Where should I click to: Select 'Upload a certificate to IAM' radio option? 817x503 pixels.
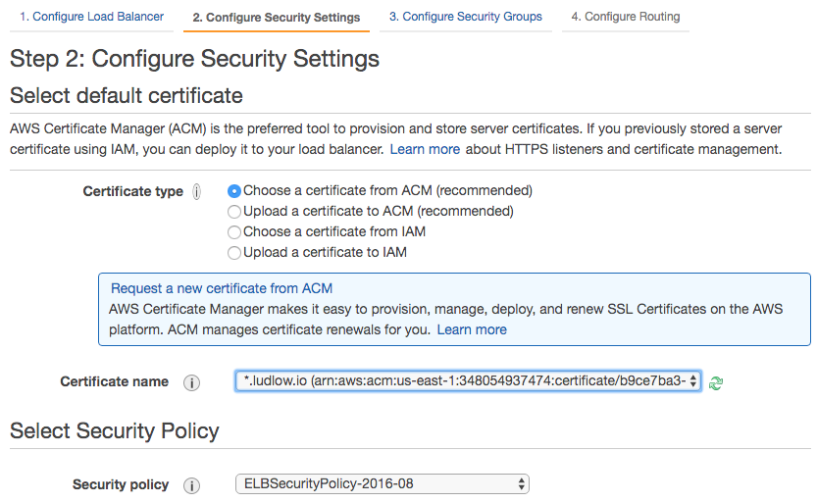coord(234,253)
